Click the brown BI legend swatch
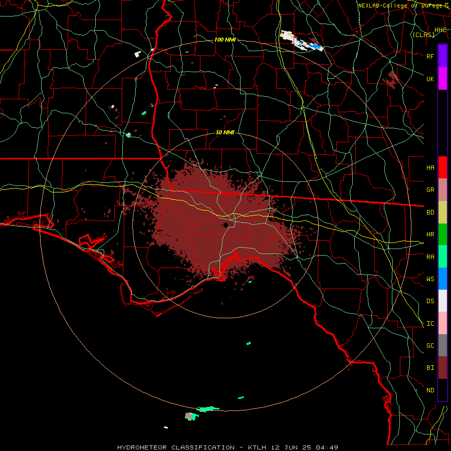Image resolution: width=451 pixels, height=451 pixels. pos(442,368)
